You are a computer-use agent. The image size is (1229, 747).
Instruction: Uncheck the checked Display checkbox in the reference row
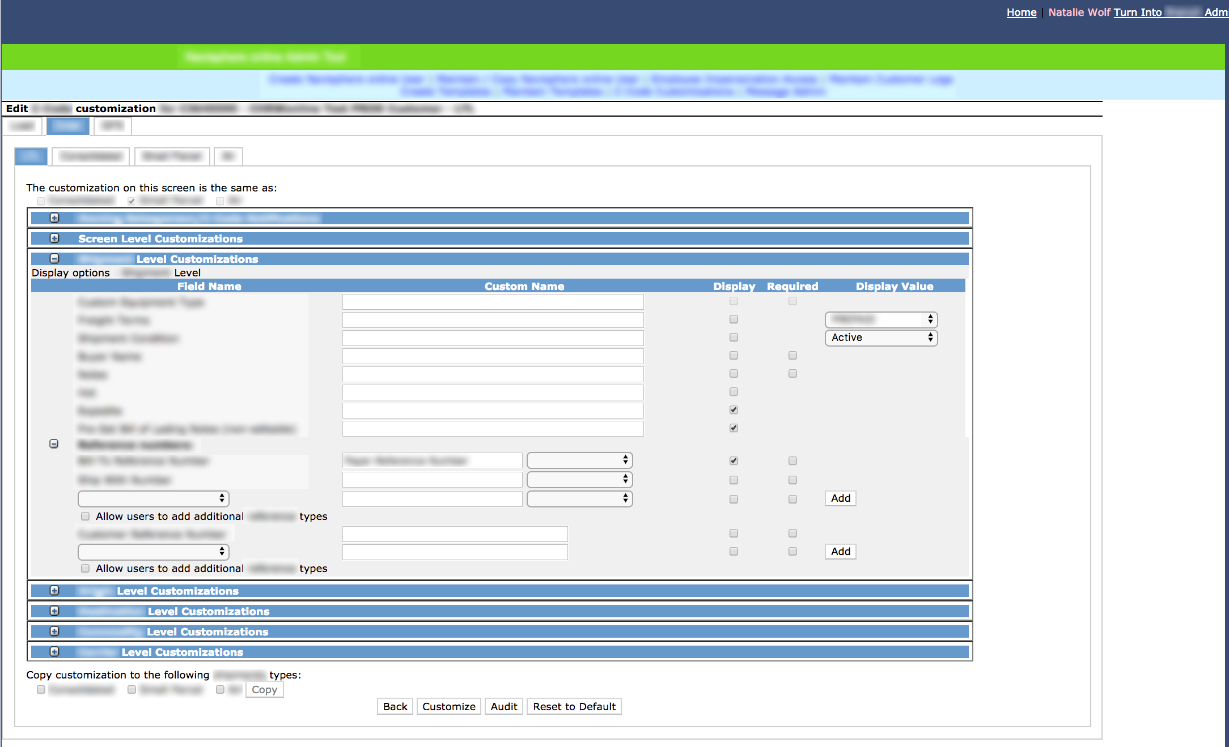pyautogui.click(x=734, y=460)
